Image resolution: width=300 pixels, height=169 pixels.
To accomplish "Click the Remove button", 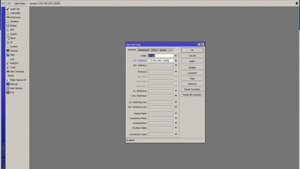I will 192,84.
